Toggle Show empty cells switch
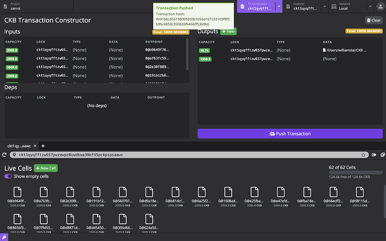This screenshot has height=241, width=386. coord(8,176)
